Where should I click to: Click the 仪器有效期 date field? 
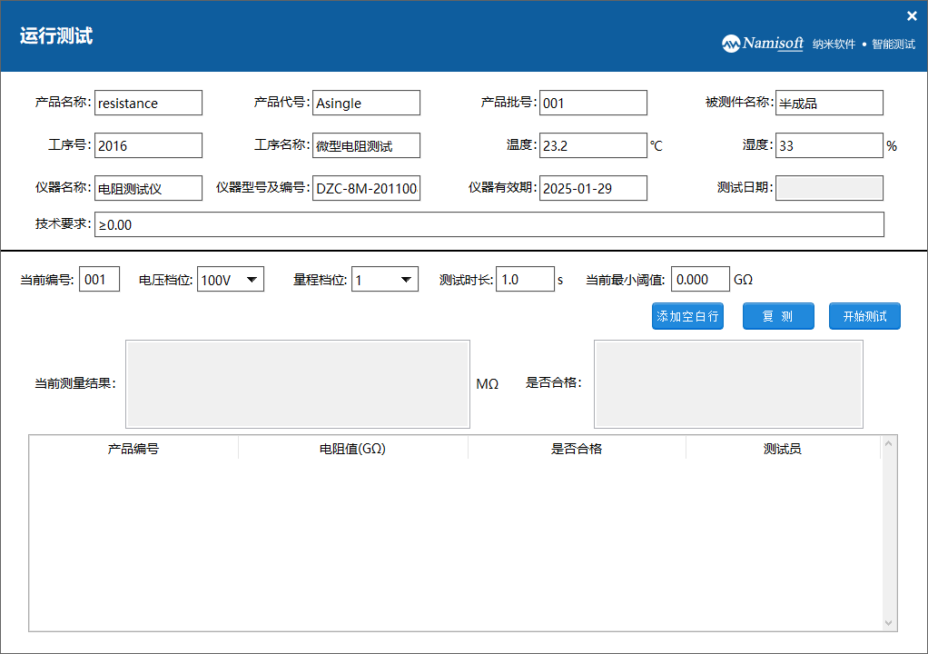point(593,188)
